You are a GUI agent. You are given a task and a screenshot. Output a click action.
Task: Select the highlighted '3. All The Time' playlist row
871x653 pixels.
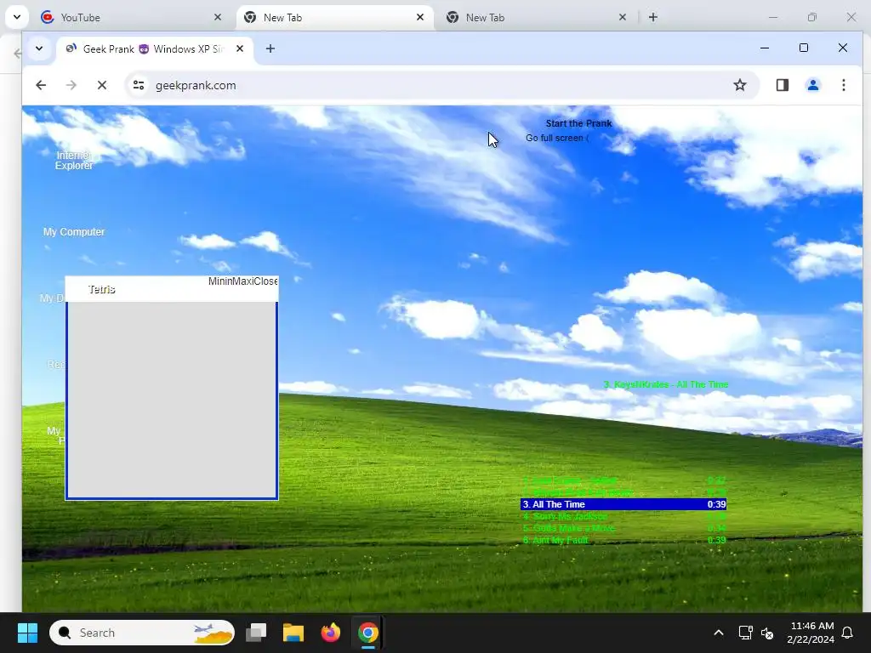pyautogui.click(x=623, y=504)
